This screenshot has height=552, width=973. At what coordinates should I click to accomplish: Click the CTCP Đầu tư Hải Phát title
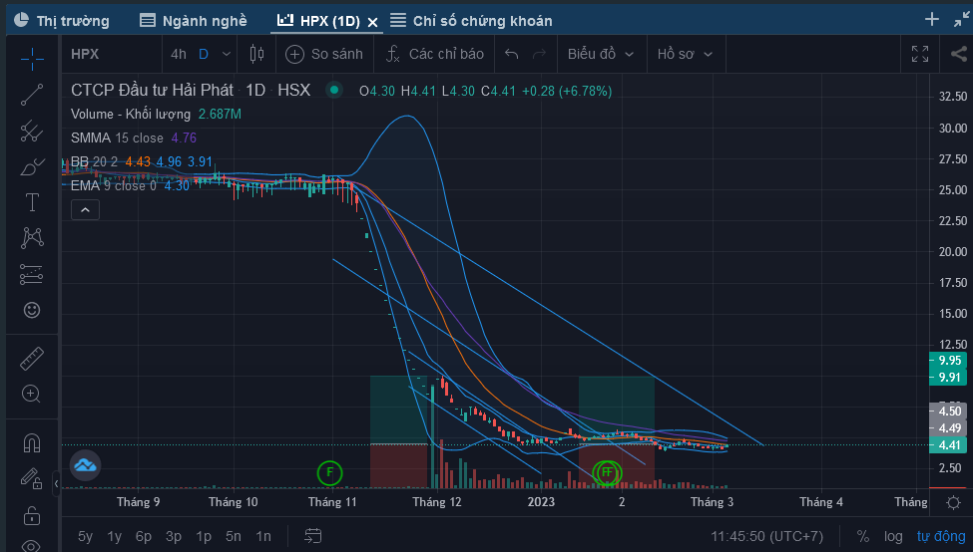[152, 90]
